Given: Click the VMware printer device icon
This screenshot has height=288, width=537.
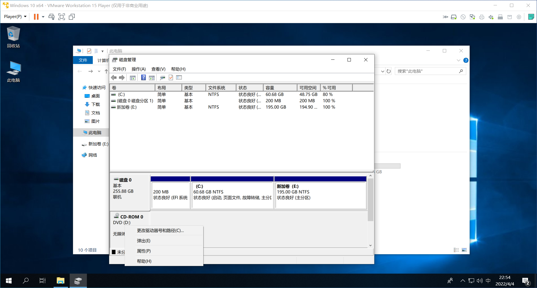Looking at the screenshot, I should tap(482, 17).
